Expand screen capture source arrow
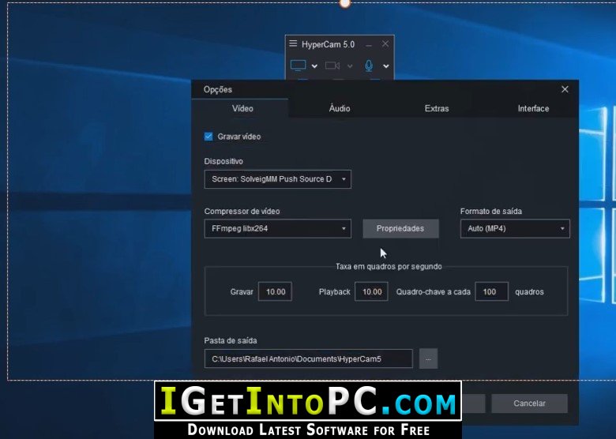Screen dimensions: 616x439 [x=314, y=66]
